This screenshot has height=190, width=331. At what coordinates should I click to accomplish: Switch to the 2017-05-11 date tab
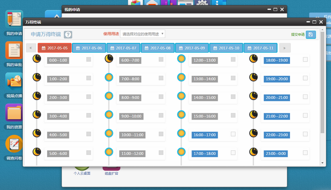(x=261, y=48)
